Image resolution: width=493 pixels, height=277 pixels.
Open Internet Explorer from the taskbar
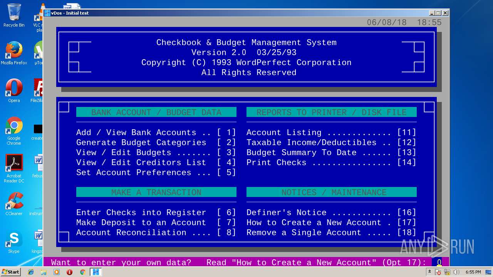coord(31,272)
